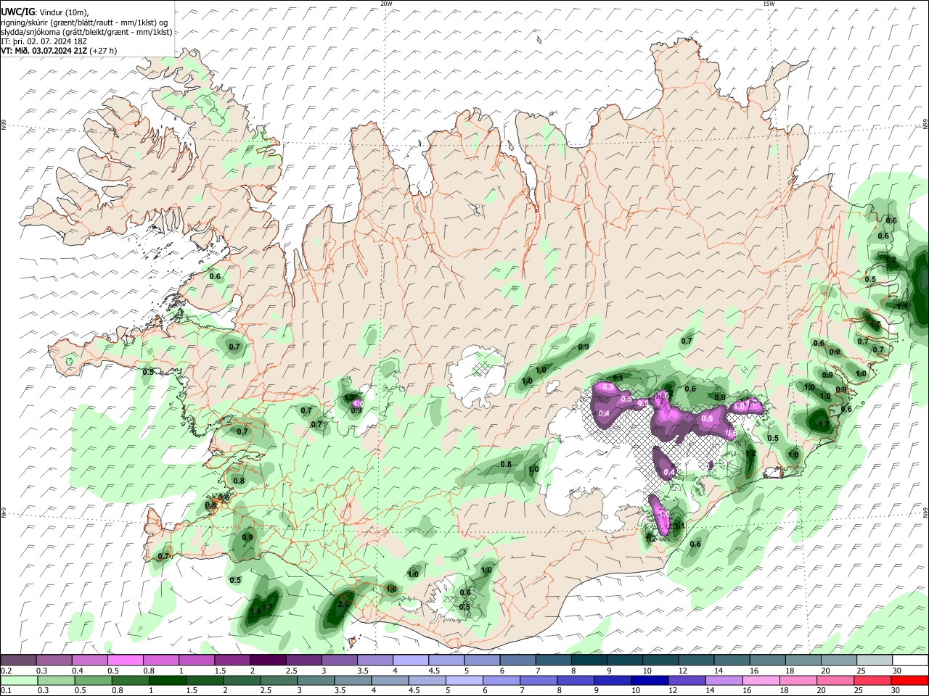This screenshot has height=696, width=929.
Task: Pick lower legend deep blue swatch starting at 10
Action: pos(650,681)
